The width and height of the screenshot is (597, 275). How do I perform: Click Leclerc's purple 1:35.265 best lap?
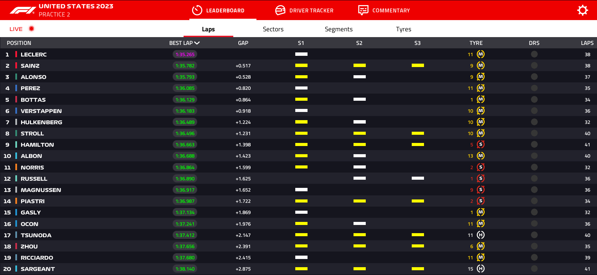point(185,54)
